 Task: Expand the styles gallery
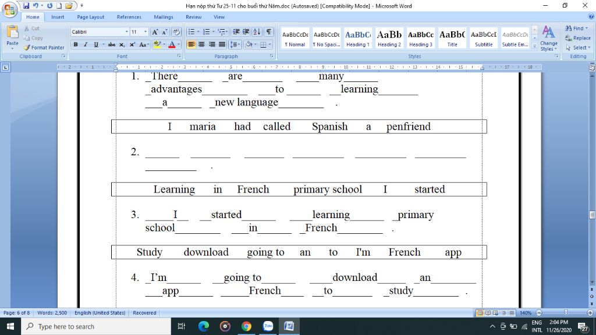click(534, 47)
